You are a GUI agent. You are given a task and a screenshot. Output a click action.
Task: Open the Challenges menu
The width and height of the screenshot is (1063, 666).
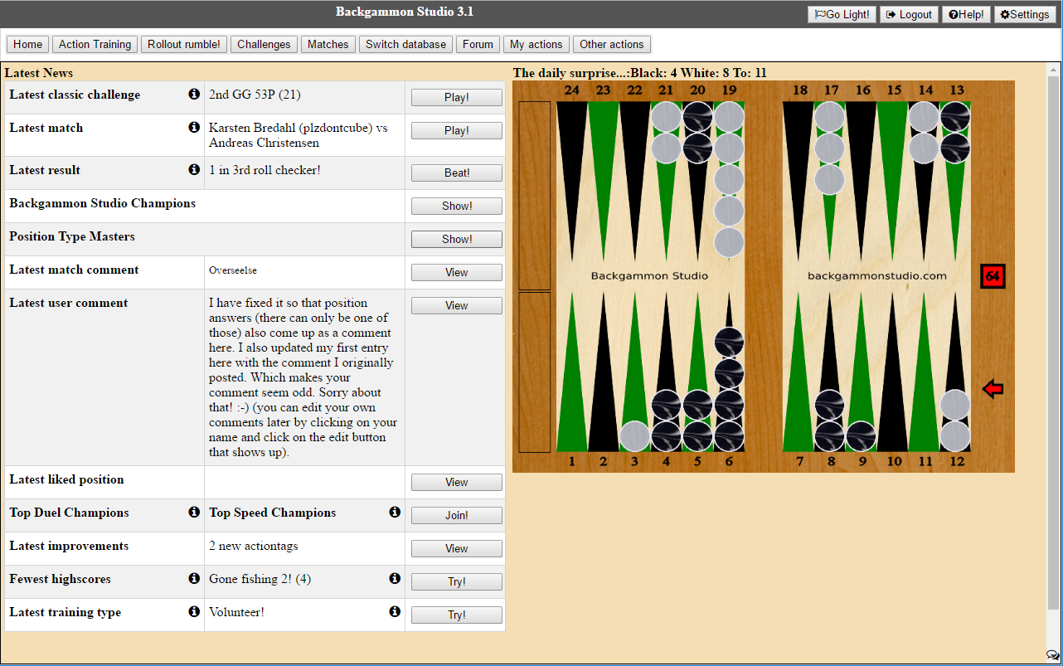264,45
